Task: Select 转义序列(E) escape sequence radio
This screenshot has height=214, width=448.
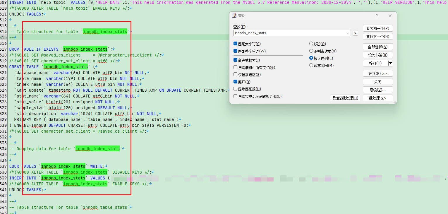Action: (321, 58)
